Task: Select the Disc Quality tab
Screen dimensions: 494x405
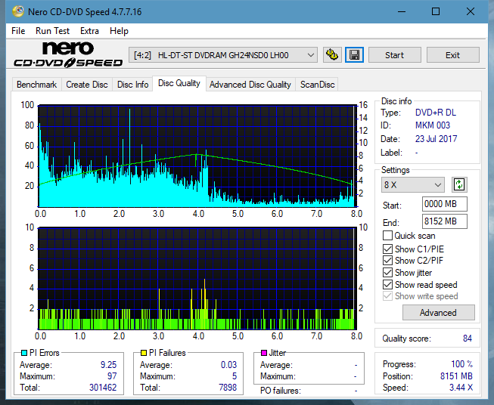Action: [179, 83]
